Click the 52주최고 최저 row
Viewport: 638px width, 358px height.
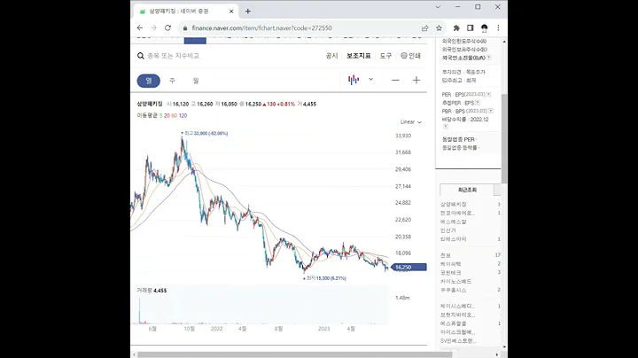pyautogui.click(x=459, y=81)
